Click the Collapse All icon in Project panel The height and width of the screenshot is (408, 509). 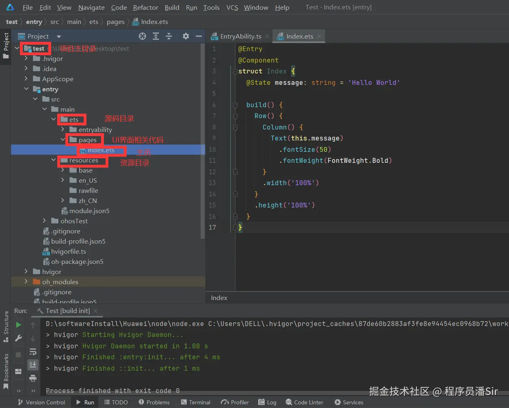tap(169, 36)
